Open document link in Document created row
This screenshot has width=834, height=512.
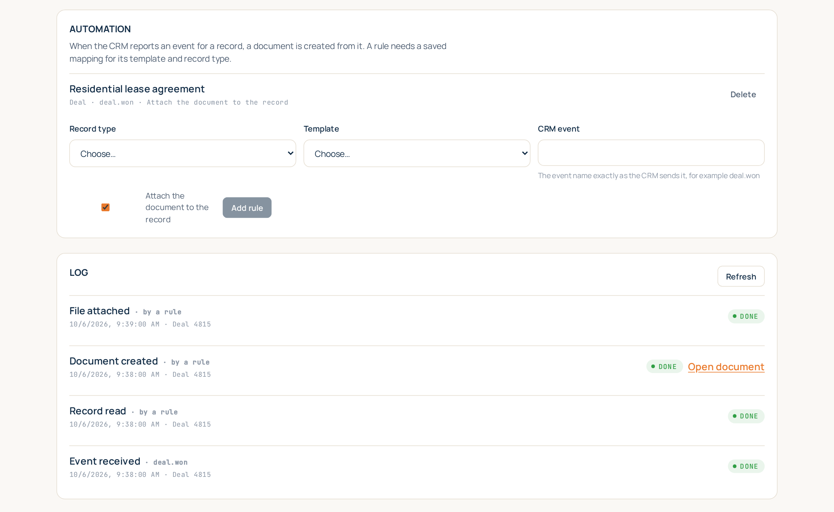click(x=726, y=367)
